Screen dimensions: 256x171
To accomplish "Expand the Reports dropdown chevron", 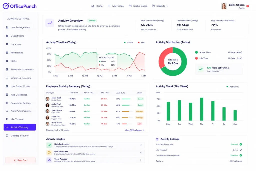I will 167,6.
